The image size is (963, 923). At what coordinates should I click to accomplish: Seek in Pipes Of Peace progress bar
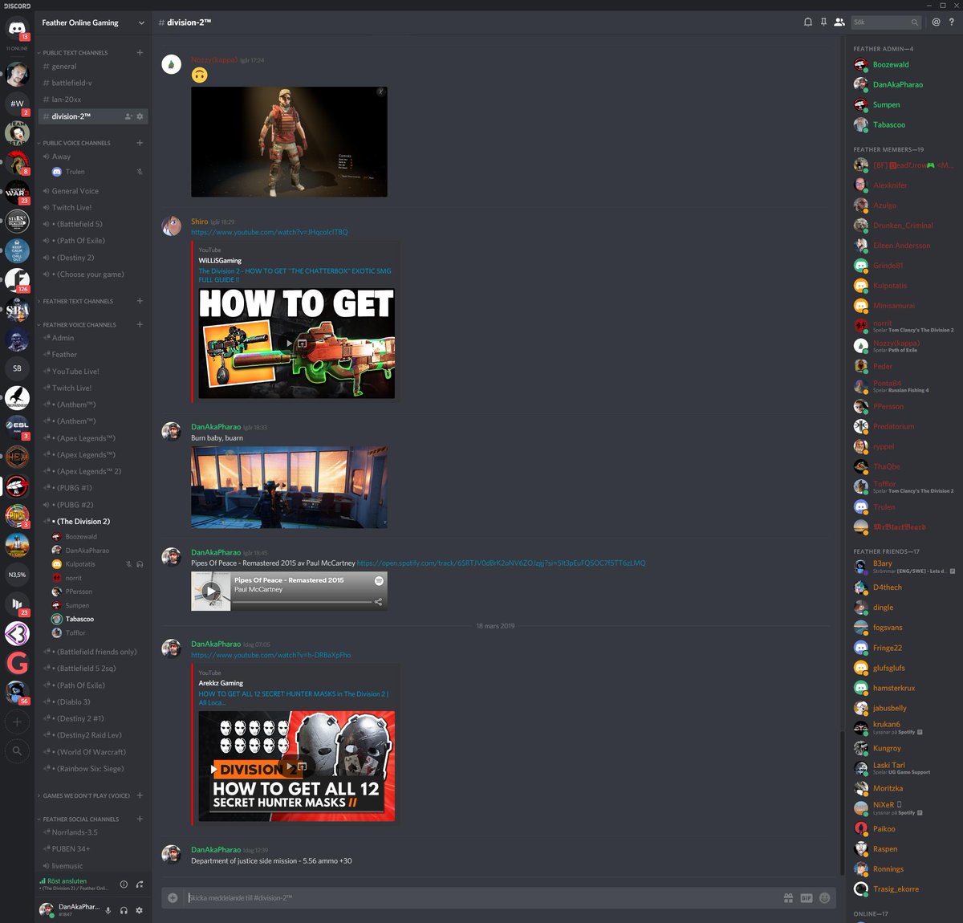click(303, 601)
